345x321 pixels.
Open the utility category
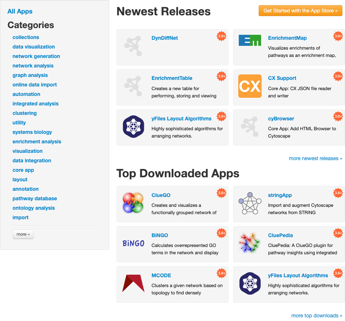coord(19,123)
